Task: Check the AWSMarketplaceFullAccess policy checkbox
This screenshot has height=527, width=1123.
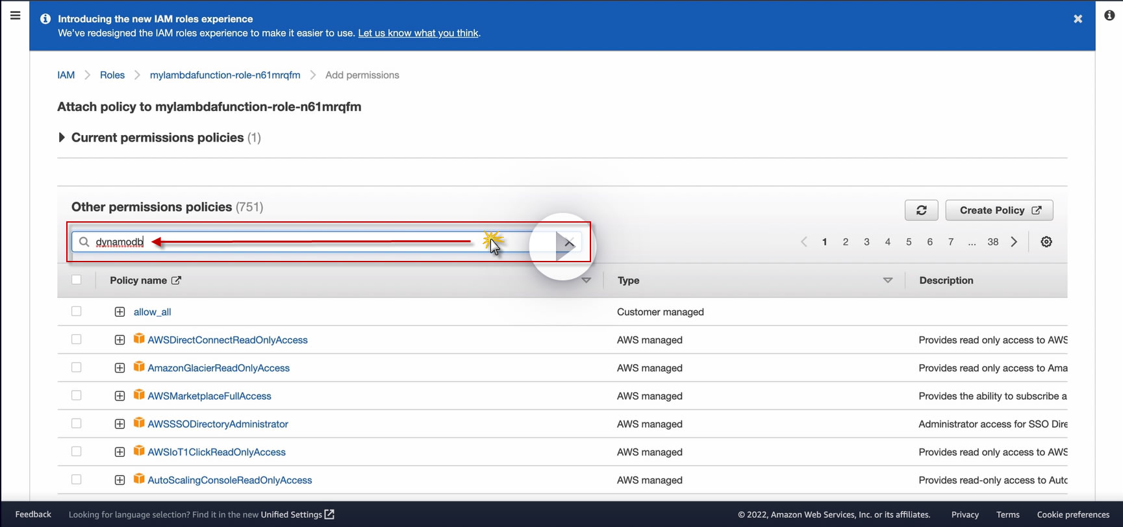Action: point(77,395)
